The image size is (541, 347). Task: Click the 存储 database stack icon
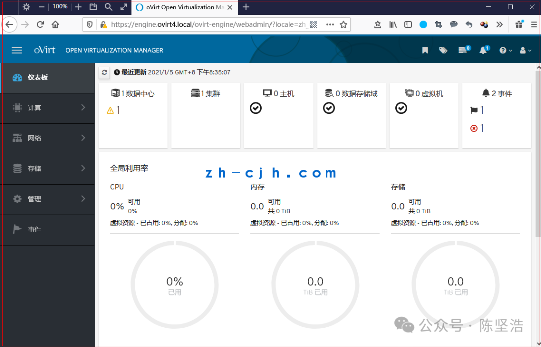coord(17,168)
